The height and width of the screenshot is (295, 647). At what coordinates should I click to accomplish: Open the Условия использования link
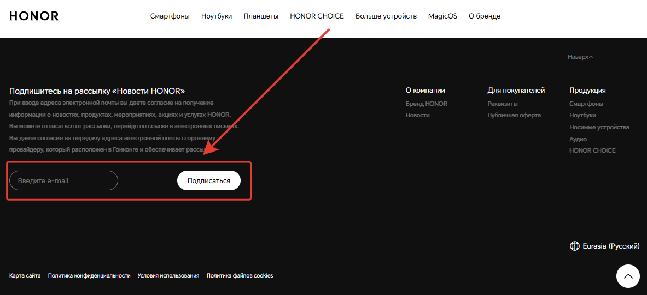[x=168, y=276]
